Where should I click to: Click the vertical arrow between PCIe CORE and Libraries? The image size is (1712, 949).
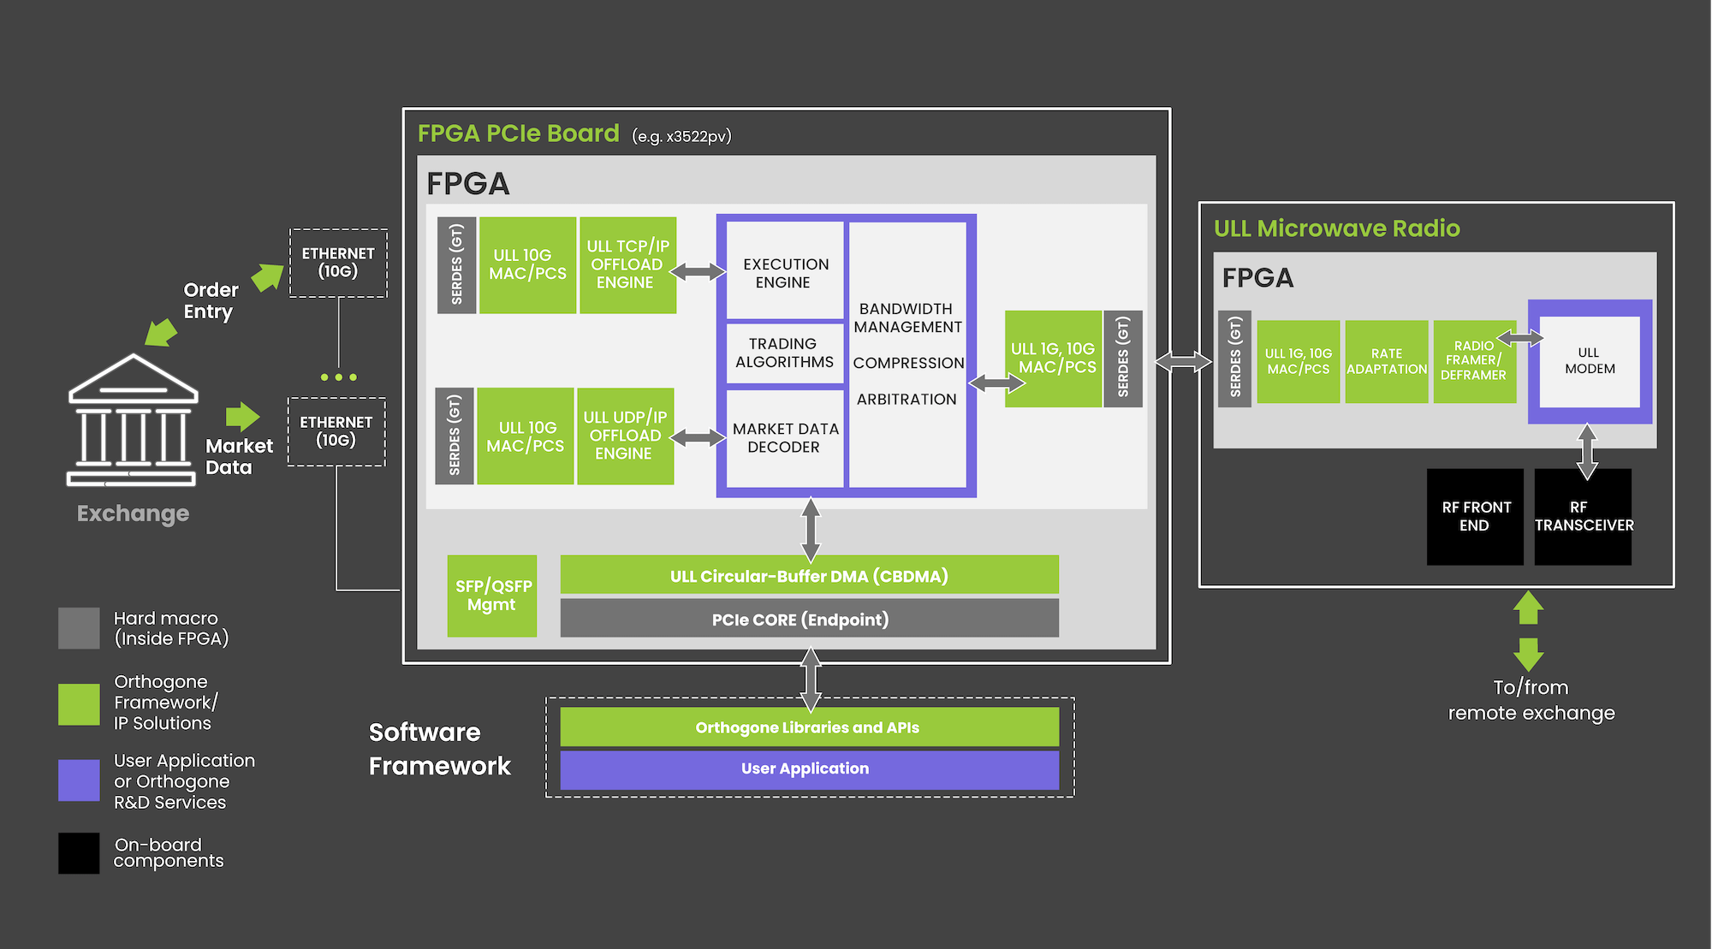(x=811, y=679)
